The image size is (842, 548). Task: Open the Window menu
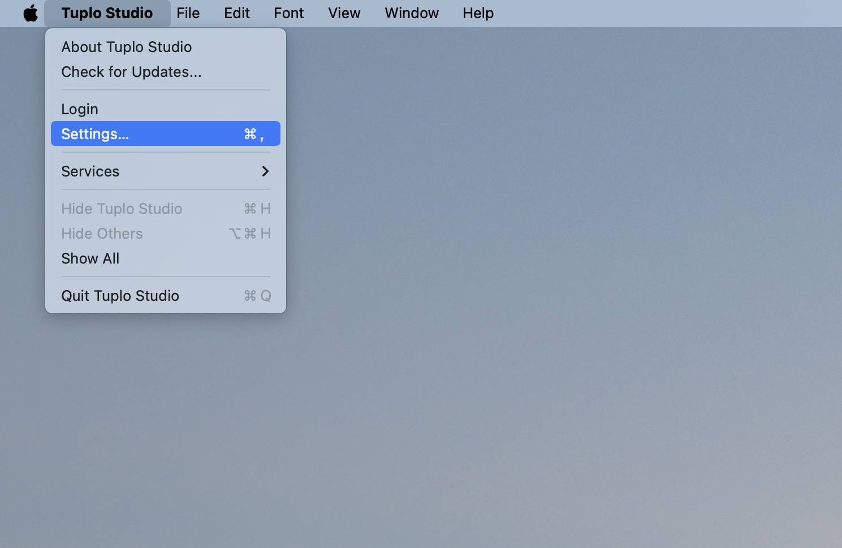coord(412,13)
